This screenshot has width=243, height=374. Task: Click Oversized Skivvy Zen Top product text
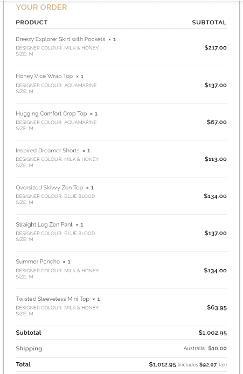pos(49,187)
